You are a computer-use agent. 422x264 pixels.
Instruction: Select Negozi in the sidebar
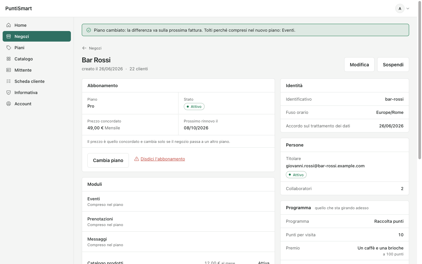[37, 36]
